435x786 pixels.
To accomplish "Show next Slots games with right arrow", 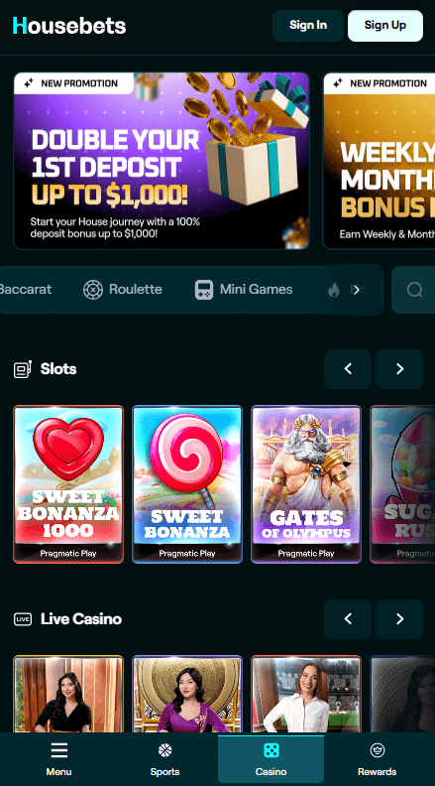I will (399, 369).
